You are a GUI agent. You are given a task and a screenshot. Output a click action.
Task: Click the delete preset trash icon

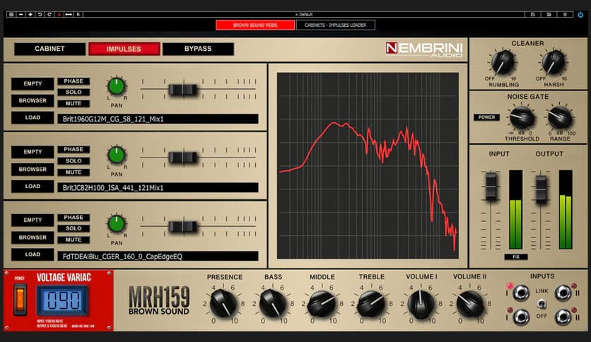click(x=565, y=14)
